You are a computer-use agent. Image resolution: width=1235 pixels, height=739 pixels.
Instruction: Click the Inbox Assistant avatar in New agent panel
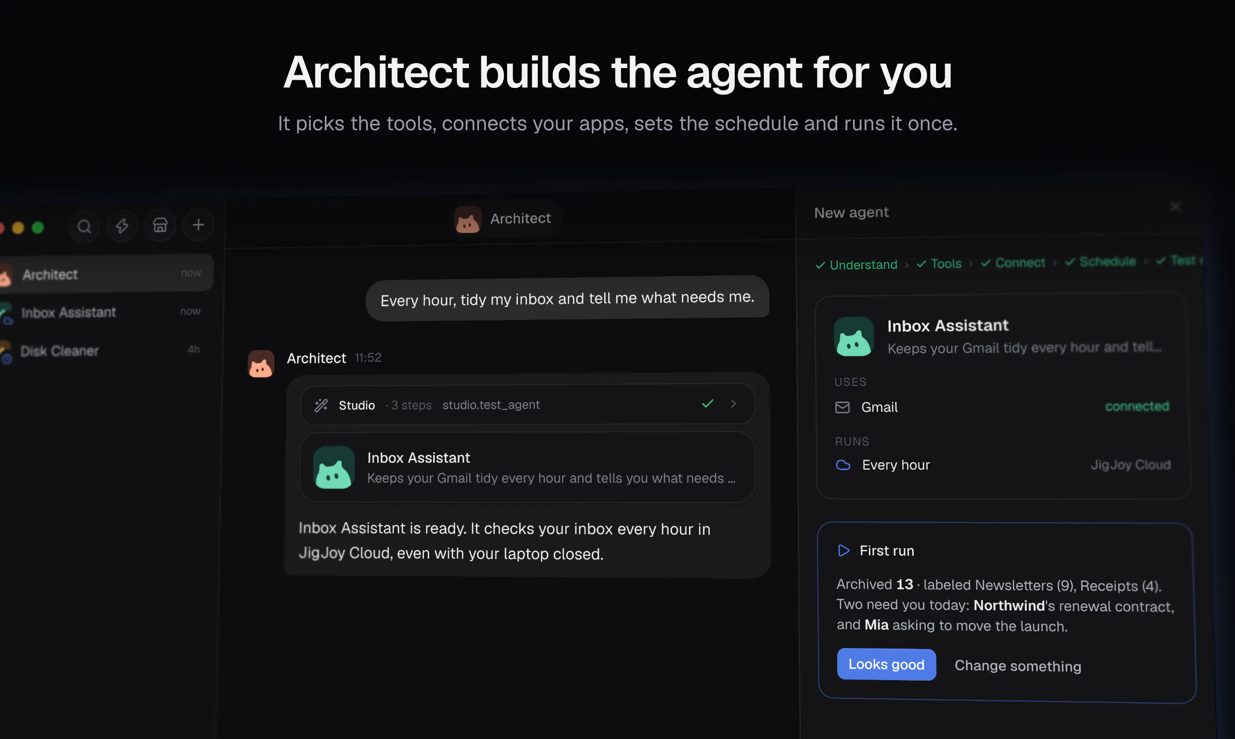pyautogui.click(x=853, y=336)
